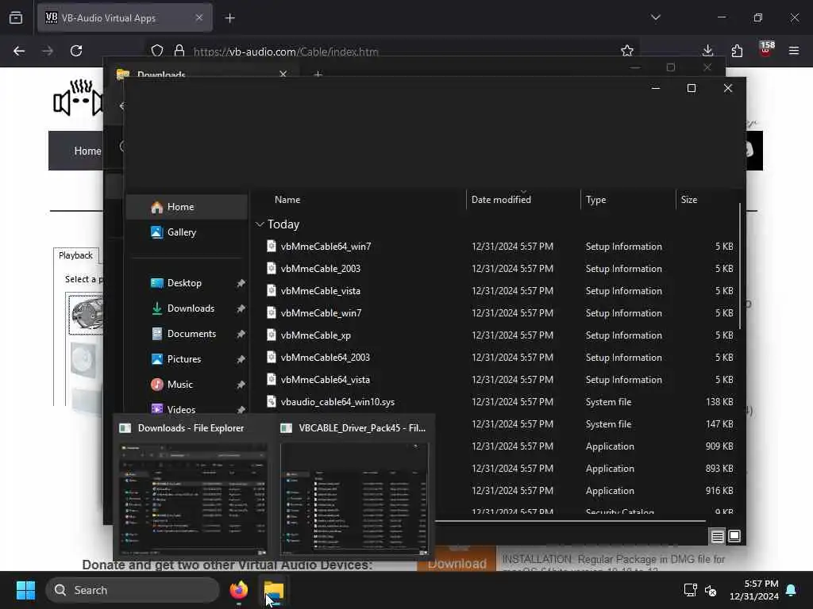Screen dimensions: 813x609
Task: Sort by the Size column header
Action: [688, 200]
